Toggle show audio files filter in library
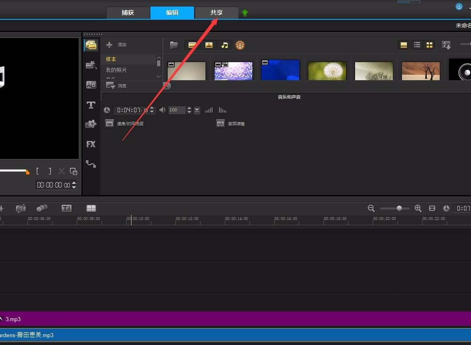 pos(225,45)
